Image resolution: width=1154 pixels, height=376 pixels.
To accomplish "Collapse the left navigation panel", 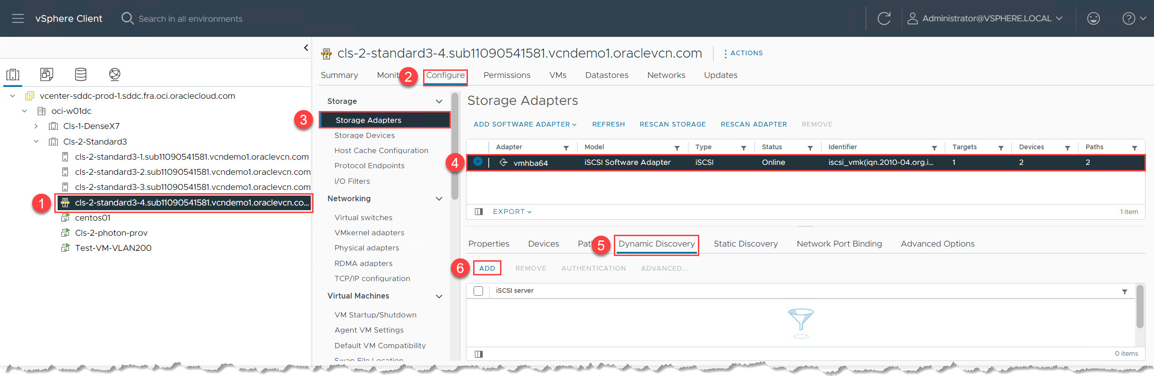I will [306, 48].
